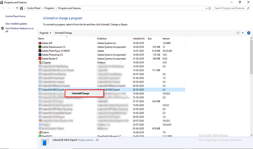This screenshot has width=253, height=149.
Task: Click the Adobe Dreamweaver CC icon
Action: [40, 47]
